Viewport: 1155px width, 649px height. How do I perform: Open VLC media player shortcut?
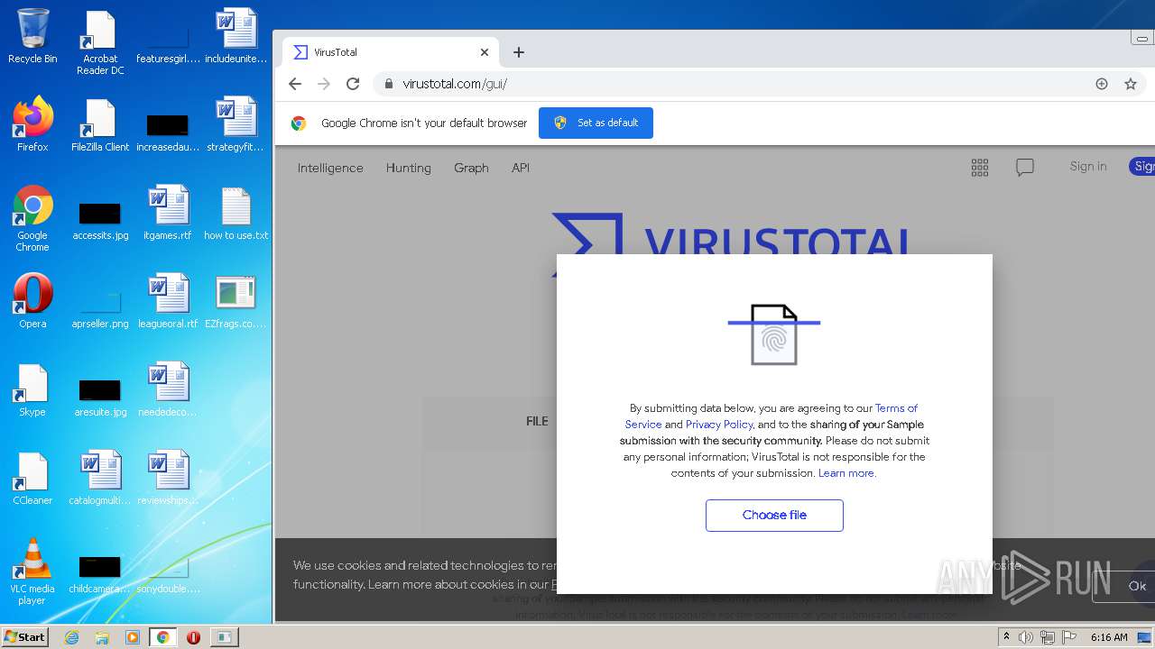pyautogui.click(x=32, y=571)
